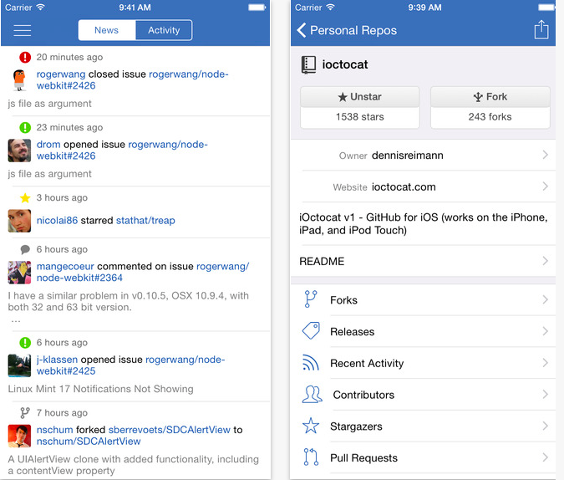
Task: Tap the Contributors people icon
Action: point(312,395)
